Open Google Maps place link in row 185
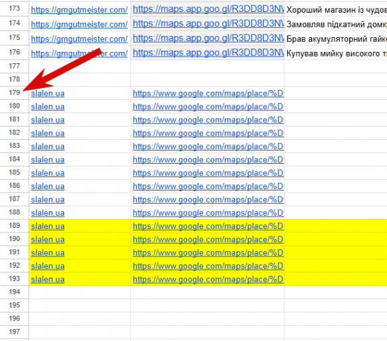Image resolution: width=387 pixels, height=341 pixels. 208,173
